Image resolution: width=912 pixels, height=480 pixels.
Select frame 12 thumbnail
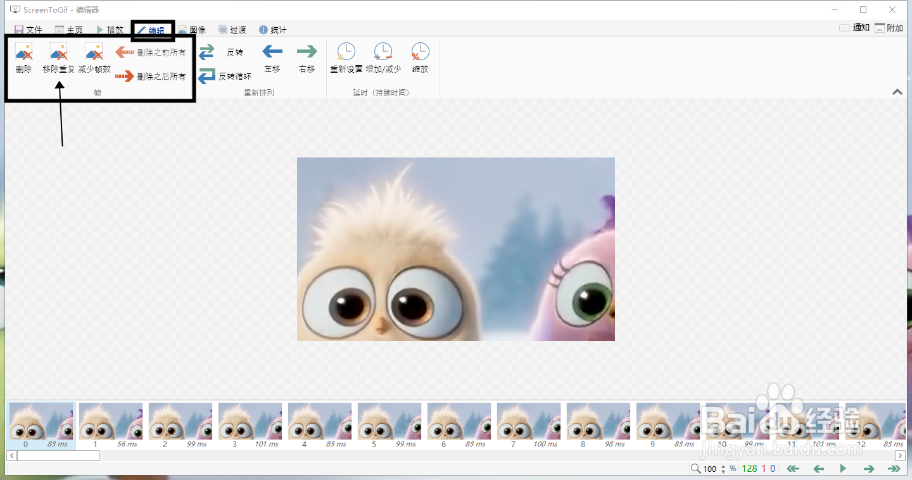(875, 426)
